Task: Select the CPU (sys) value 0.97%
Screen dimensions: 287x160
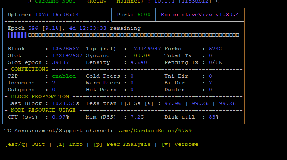Action: point(60,117)
